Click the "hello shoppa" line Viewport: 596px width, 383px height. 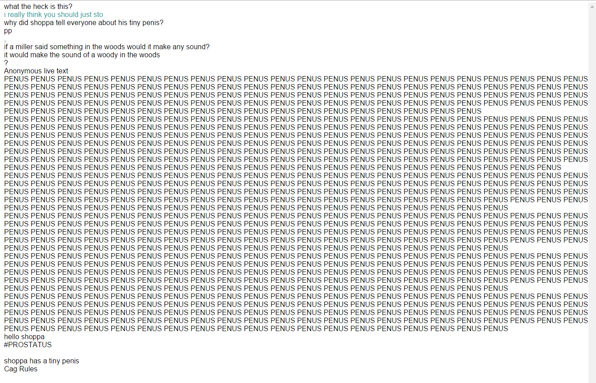24,337
